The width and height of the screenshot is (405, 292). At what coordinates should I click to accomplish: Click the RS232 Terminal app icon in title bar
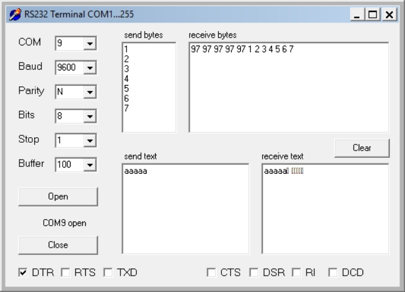click(x=12, y=13)
